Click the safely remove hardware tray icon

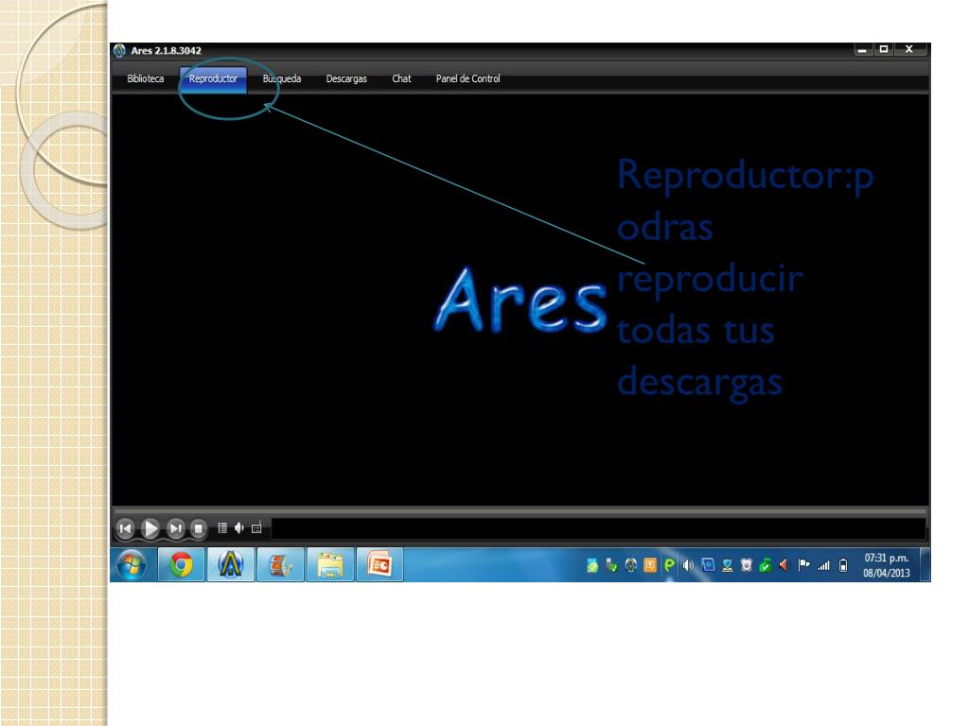point(611,565)
